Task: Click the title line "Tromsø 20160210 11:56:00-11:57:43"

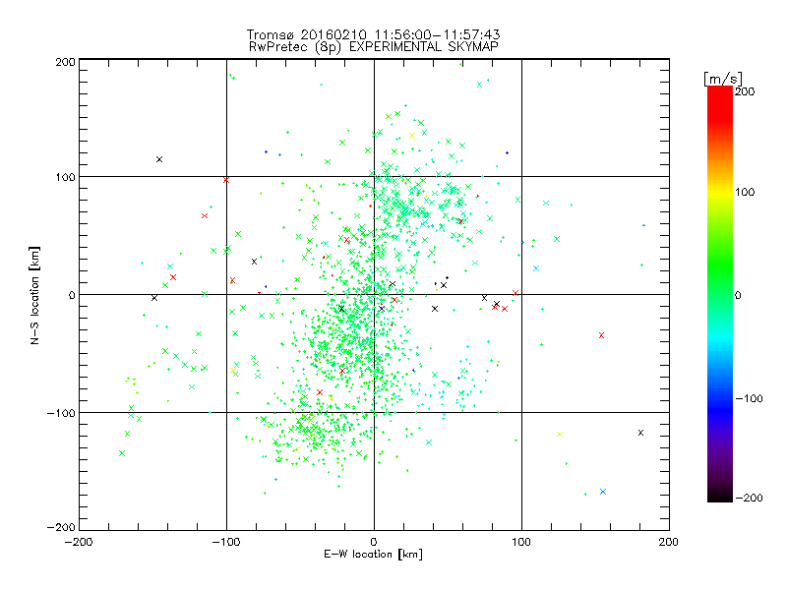Action: [373, 34]
